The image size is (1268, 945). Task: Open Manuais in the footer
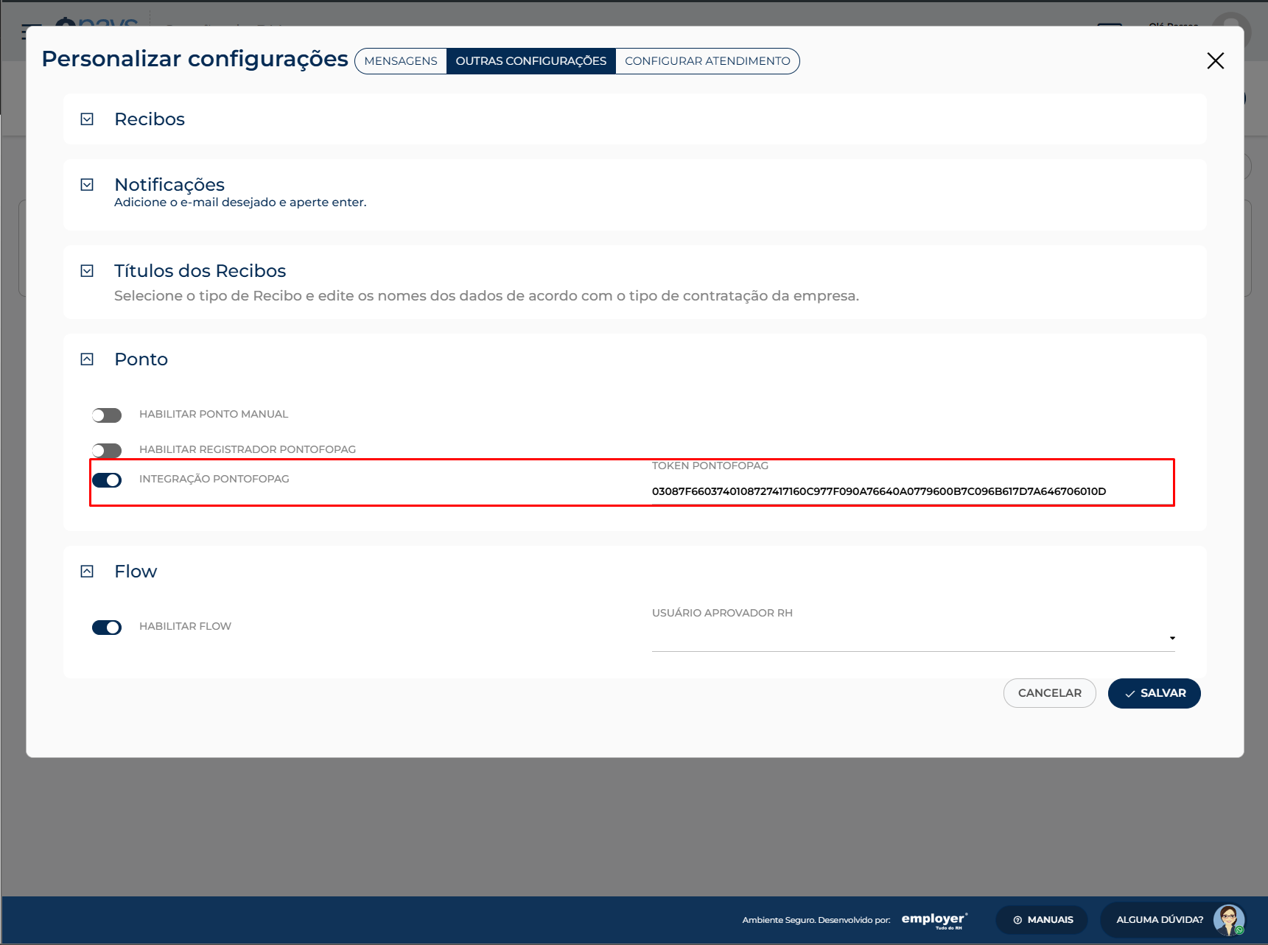1042,920
